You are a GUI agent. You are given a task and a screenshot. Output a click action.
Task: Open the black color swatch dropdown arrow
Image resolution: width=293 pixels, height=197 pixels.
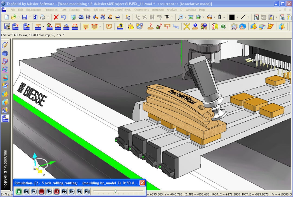pyautogui.click(x=237, y=17)
